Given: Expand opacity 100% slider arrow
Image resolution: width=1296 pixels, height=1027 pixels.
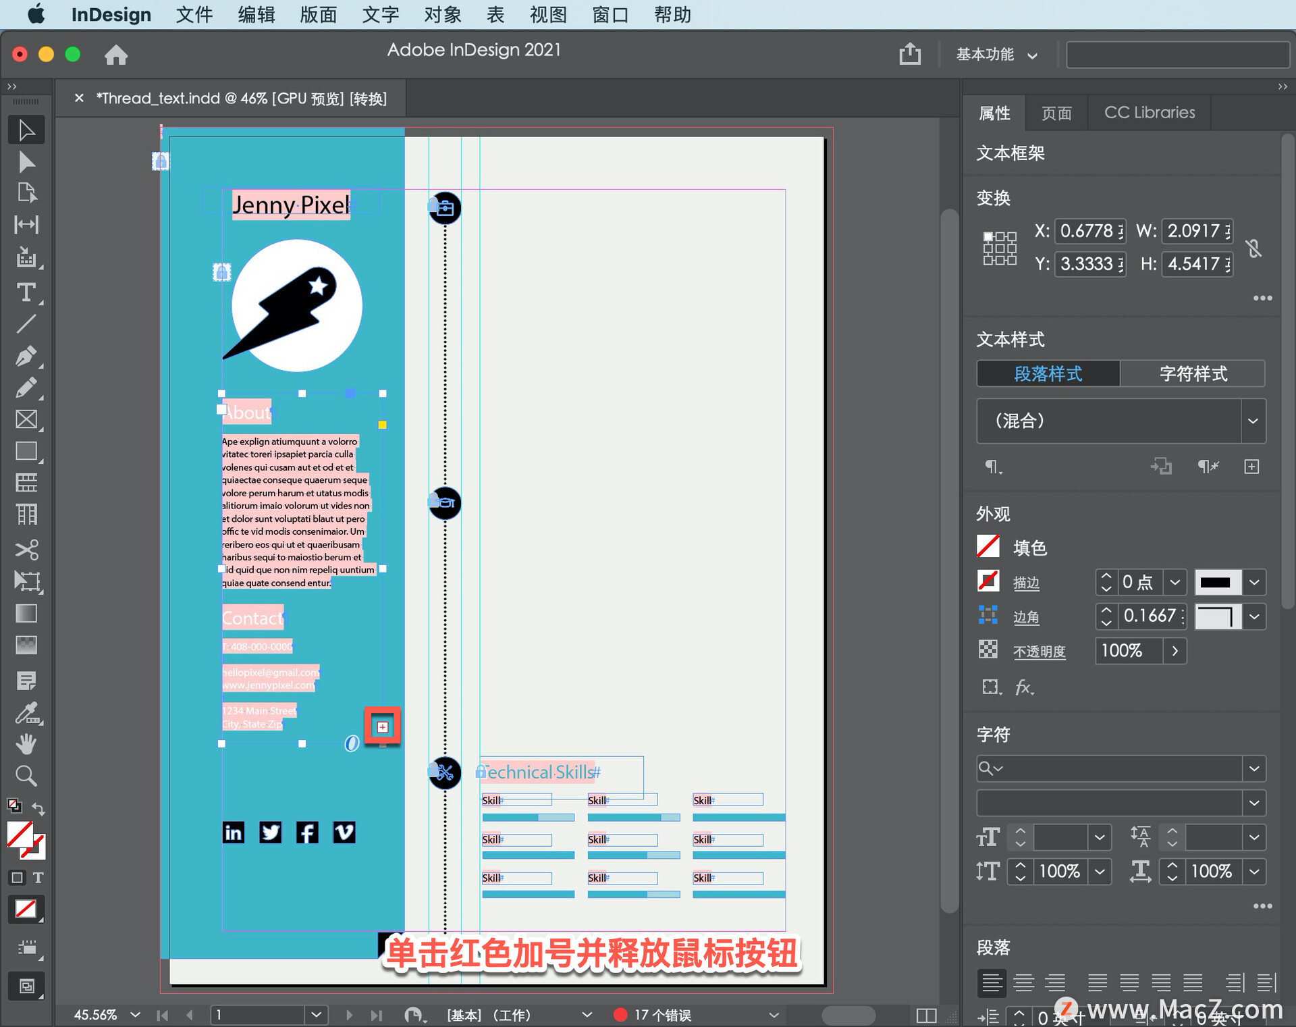Looking at the screenshot, I should pos(1174,651).
